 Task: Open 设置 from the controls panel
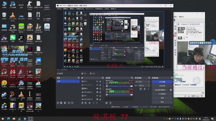tap(162, 98)
